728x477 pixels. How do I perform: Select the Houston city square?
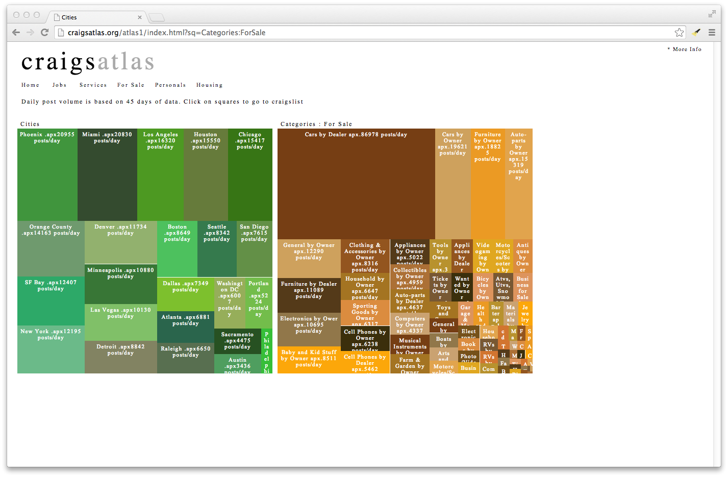point(206,174)
